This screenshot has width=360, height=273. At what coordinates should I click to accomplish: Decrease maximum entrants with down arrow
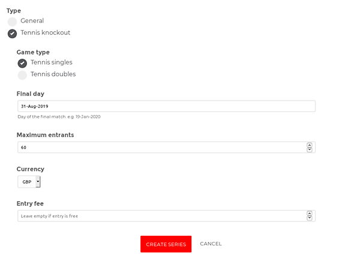point(310,150)
